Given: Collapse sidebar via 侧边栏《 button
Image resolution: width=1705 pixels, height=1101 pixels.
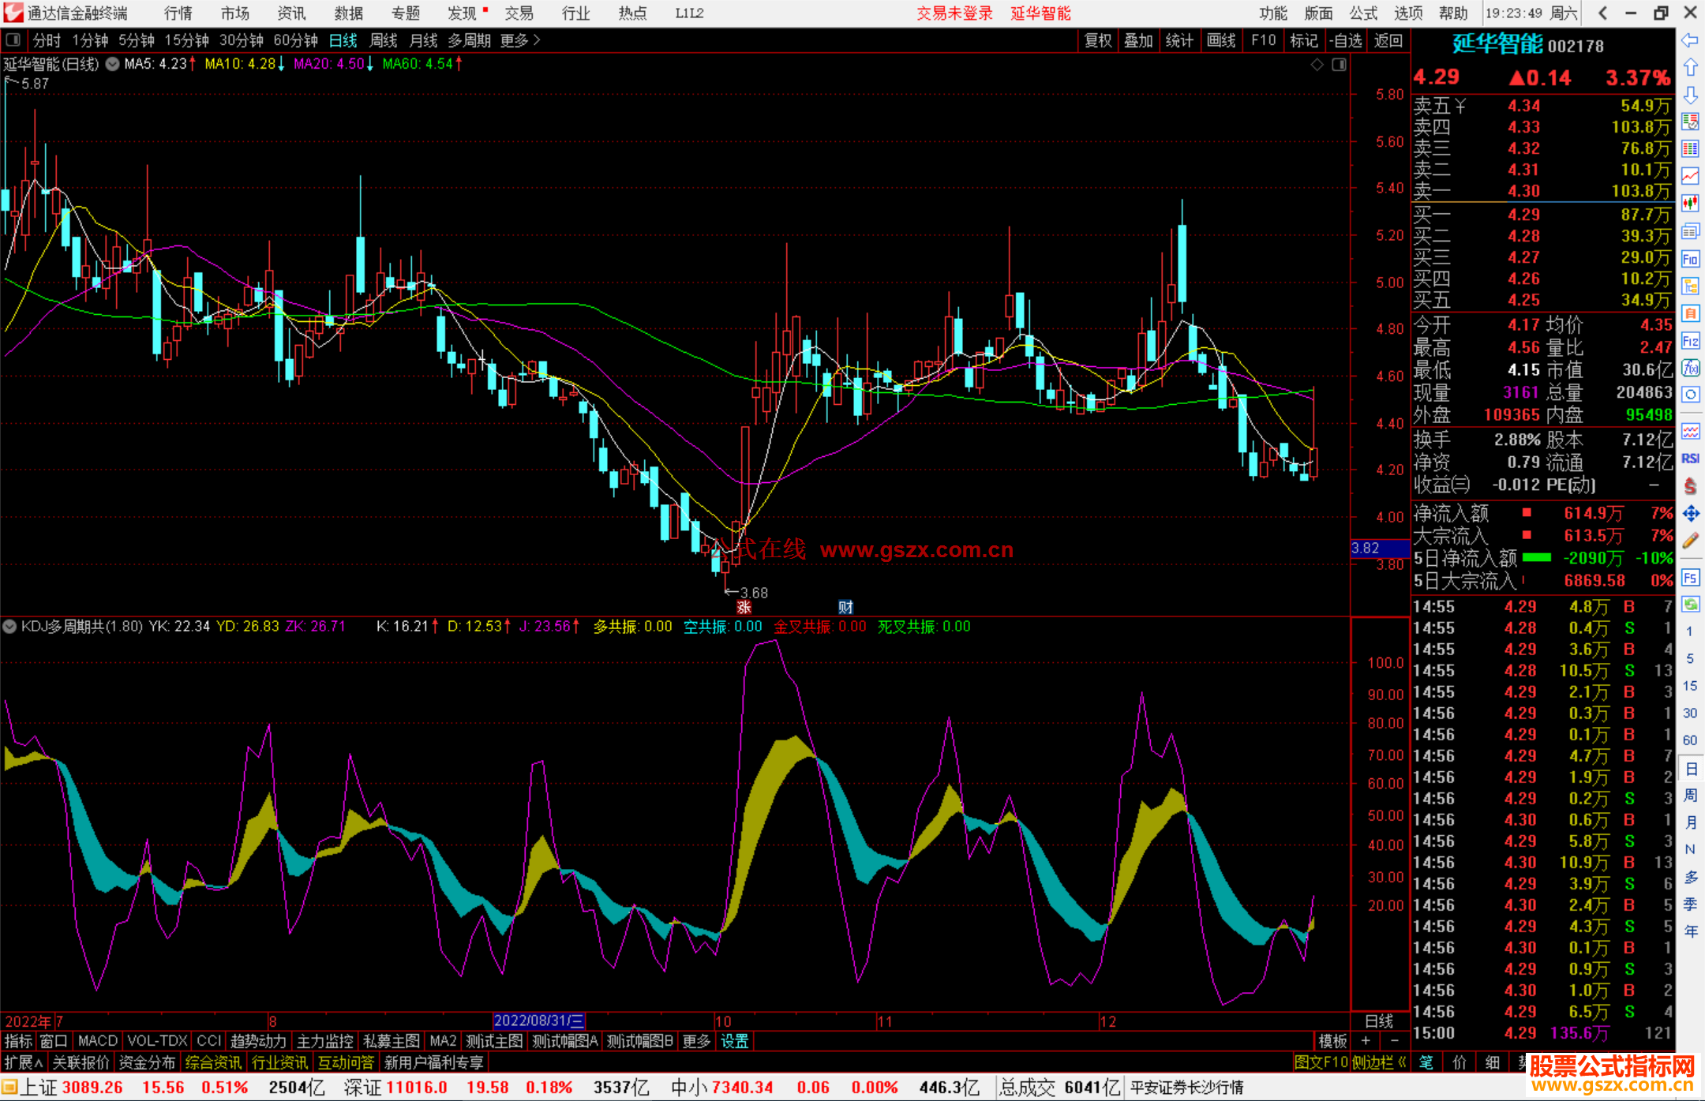Looking at the screenshot, I should click(x=1380, y=1062).
